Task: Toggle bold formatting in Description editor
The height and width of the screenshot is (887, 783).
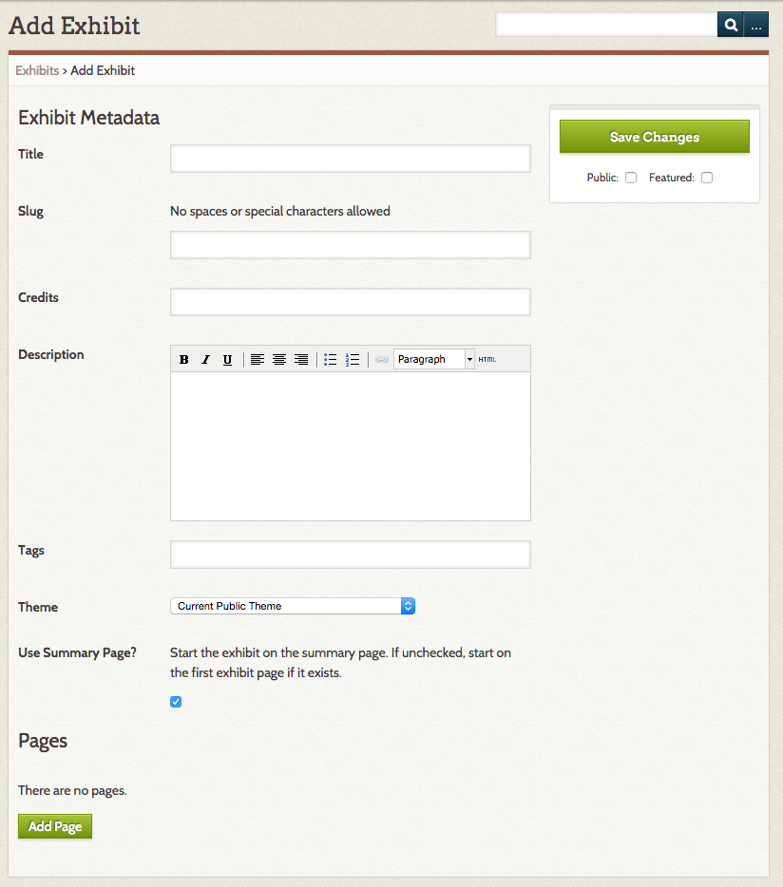Action: [x=183, y=360]
